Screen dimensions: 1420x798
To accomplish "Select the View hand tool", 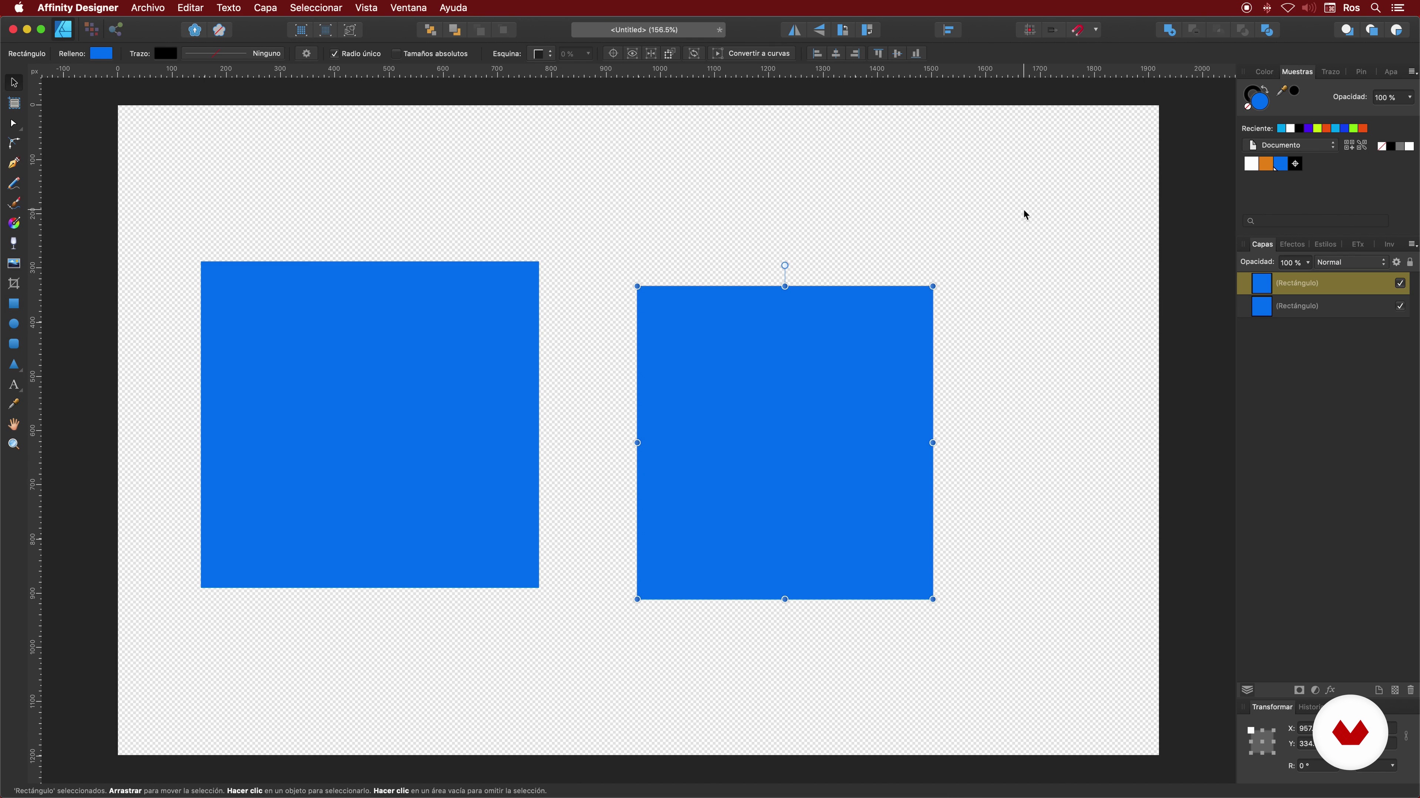I will pyautogui.click(x=14, y=424).
